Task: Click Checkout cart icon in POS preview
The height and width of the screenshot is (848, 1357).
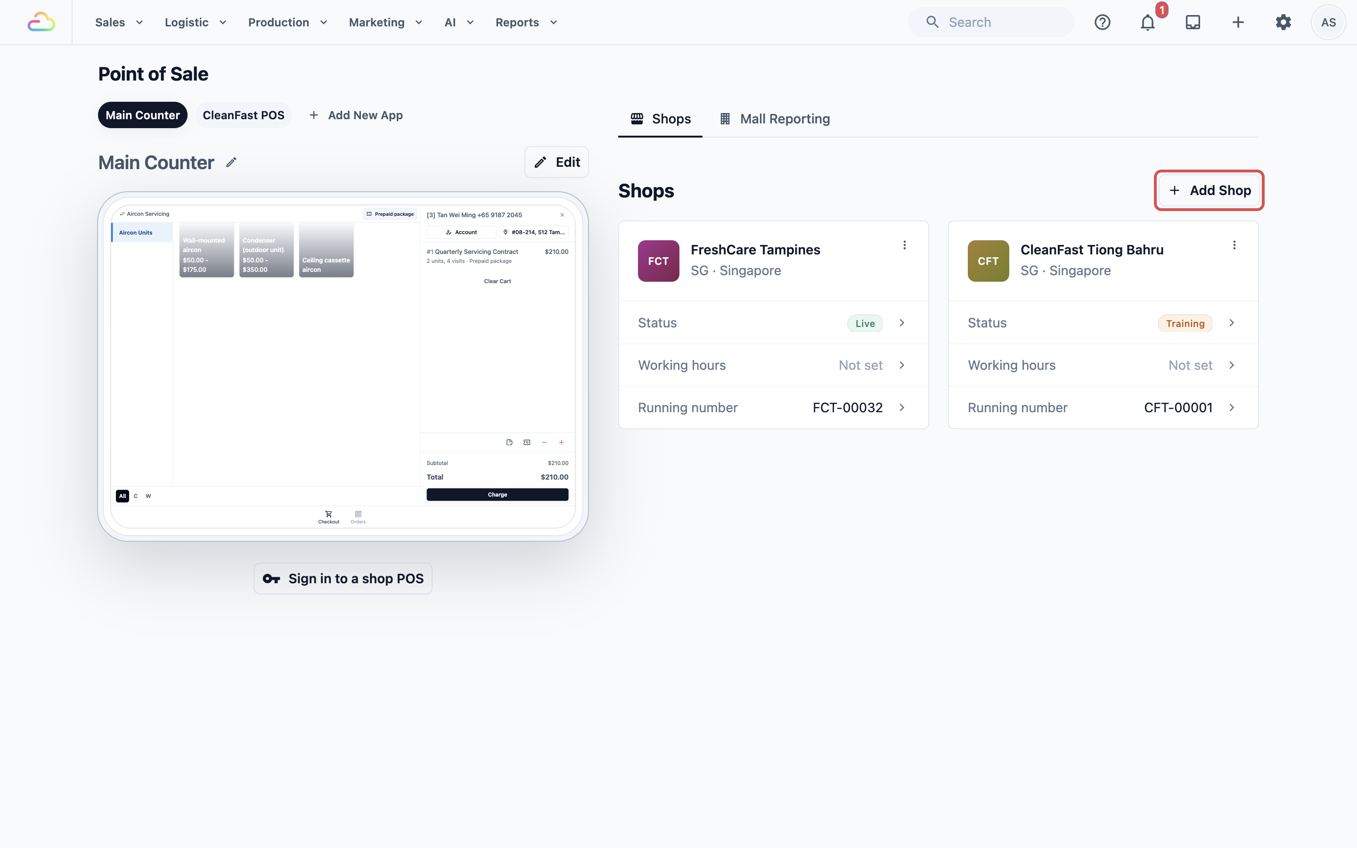Action: pos(328,516)
